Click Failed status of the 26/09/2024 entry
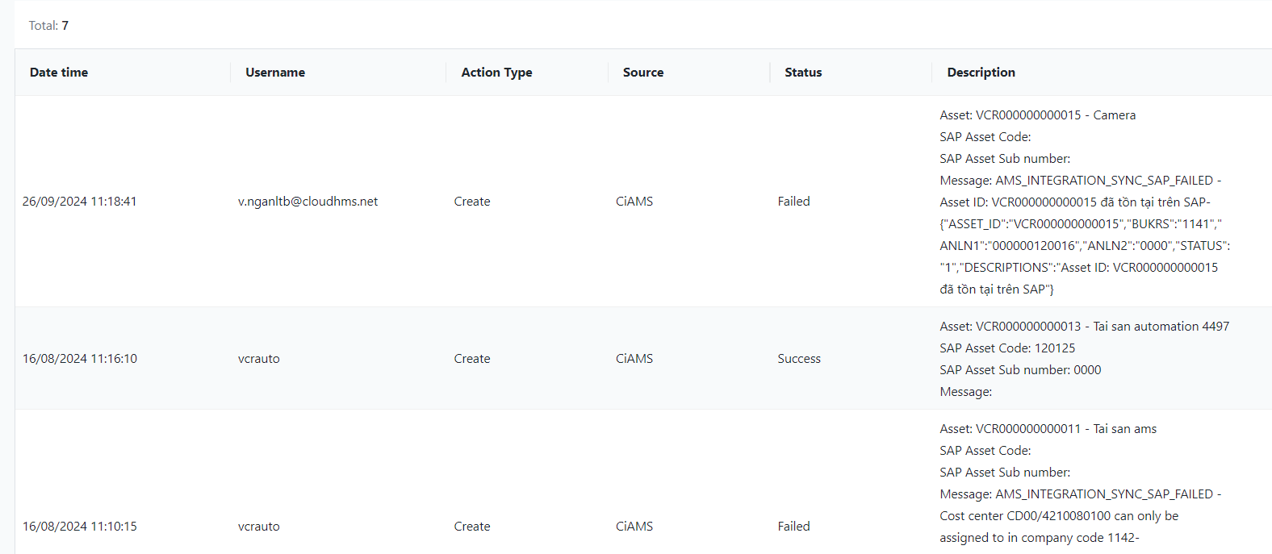The height and width of the screenshot is (554, 1272). (x=793, y=202)
